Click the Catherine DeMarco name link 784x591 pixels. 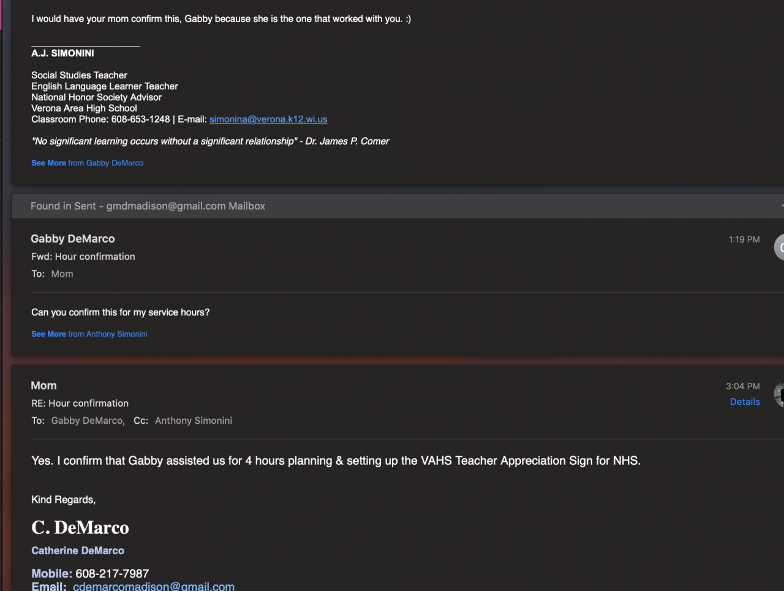(x=78, y=551)
